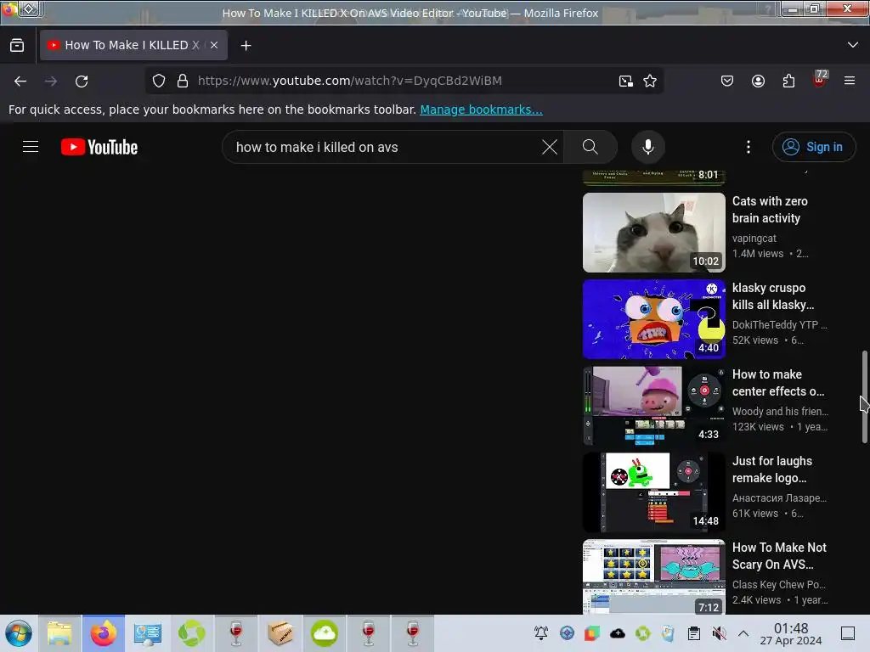Open the YouTube guide hamburger menu
This screenshot has height=652, width=870.
(x=31, y=147)
